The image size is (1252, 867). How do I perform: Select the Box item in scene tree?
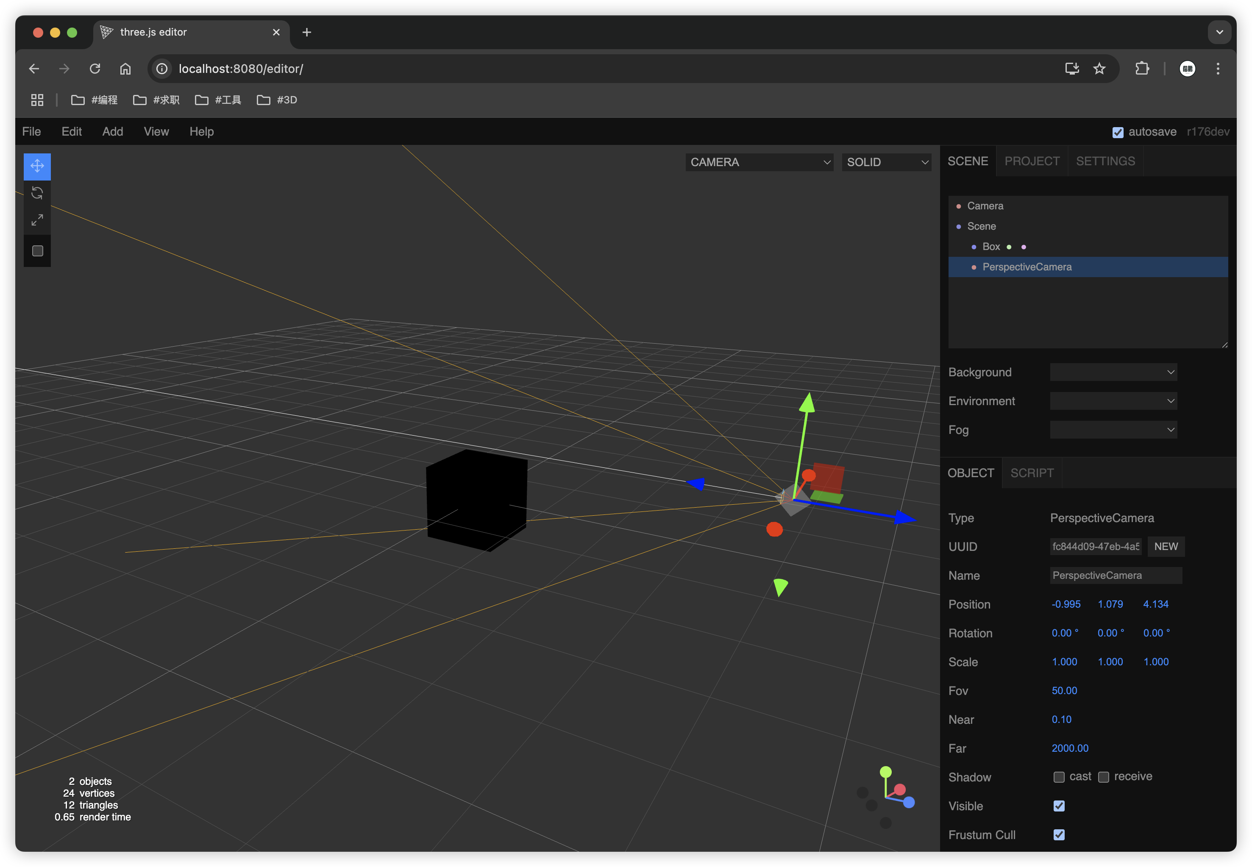pos(991,247)
